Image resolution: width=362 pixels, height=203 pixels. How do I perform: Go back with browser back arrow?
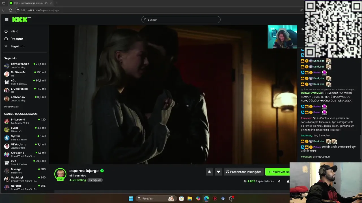click(x=4, y=10)
